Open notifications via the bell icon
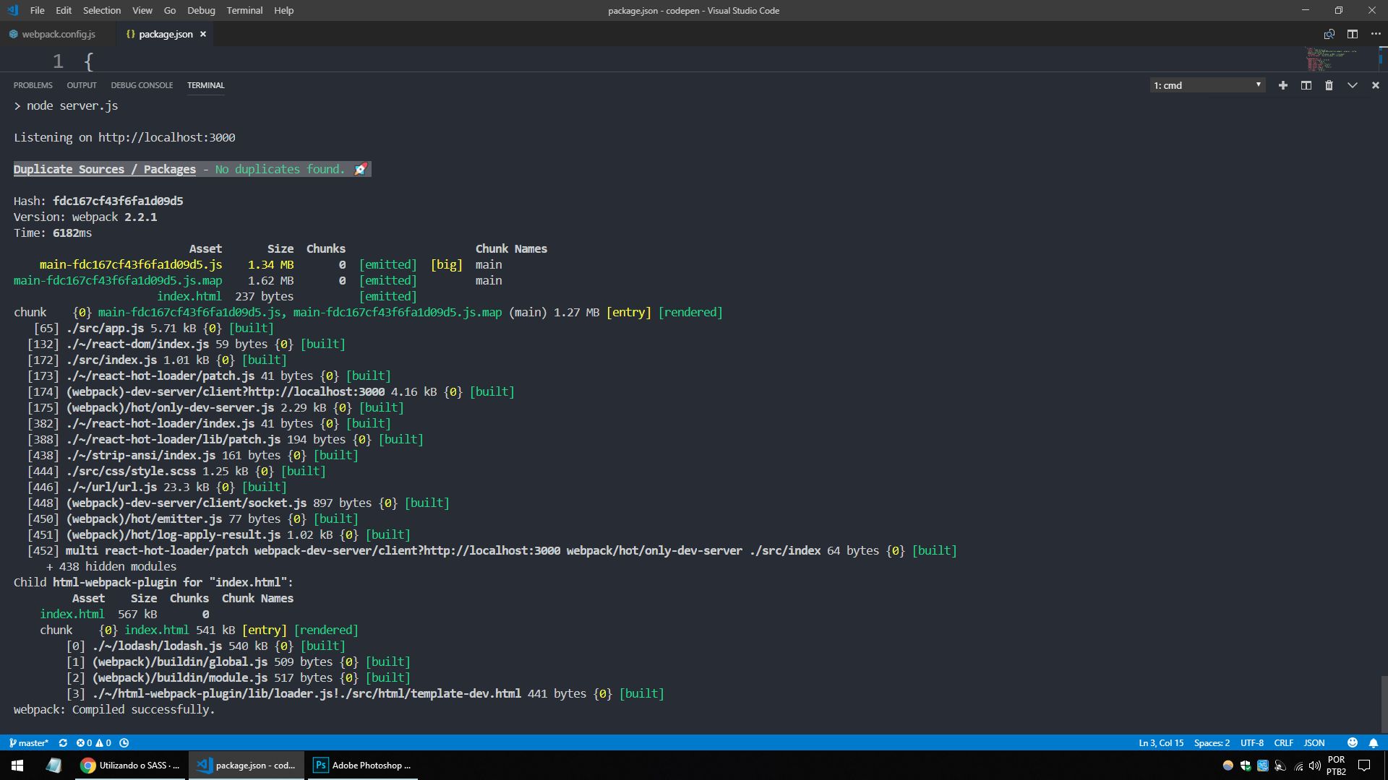Image resolution: width=1388 pixels, height=780 pixels. click(x=1374, y=742)
